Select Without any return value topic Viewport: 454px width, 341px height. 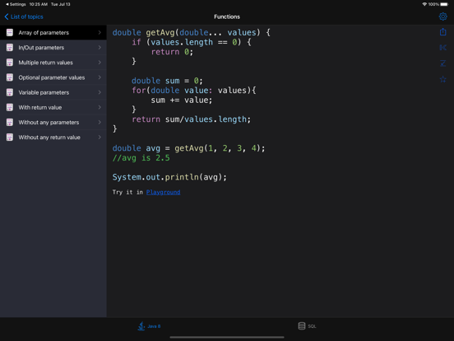tap(53, 138)
